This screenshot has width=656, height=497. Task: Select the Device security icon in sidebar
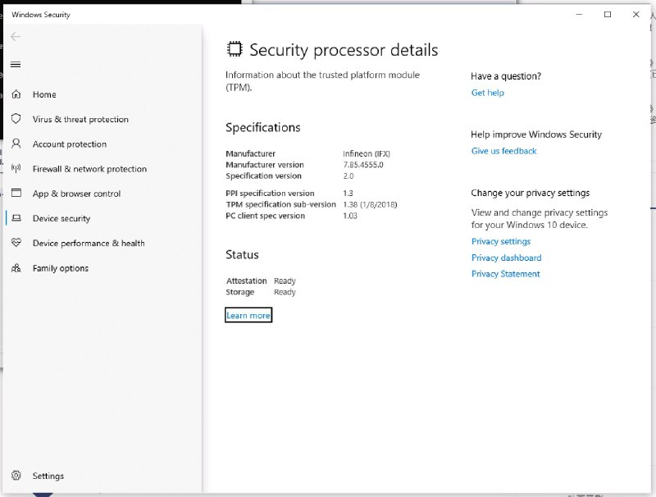tap(16, 218)
